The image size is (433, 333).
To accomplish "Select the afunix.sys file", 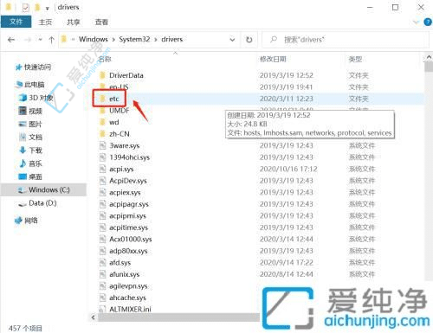I will pos(124,274).
